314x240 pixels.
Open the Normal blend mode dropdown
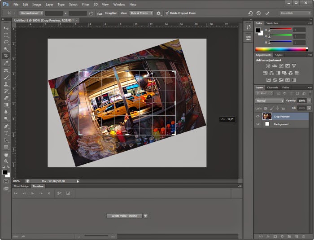coord(270,100)
